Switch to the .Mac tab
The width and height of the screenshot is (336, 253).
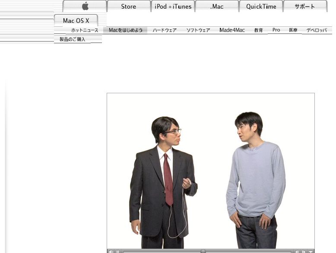pyautogui.click(x=217, y=6)
